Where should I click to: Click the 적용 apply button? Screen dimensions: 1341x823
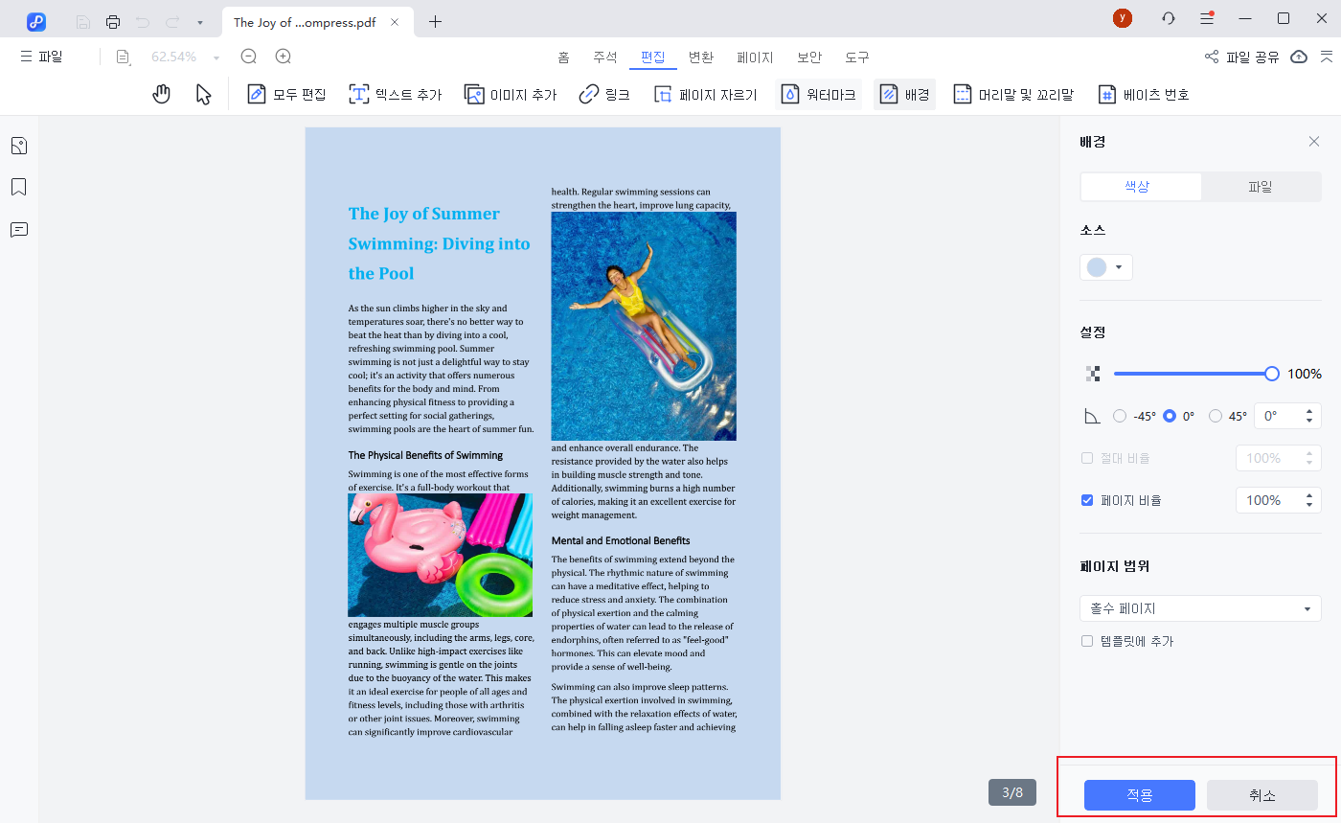[1139, 795]
